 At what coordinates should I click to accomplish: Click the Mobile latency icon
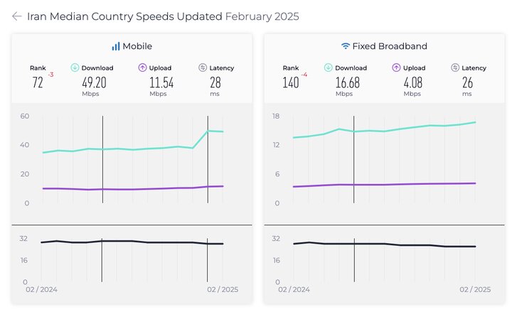click(203, 68)
